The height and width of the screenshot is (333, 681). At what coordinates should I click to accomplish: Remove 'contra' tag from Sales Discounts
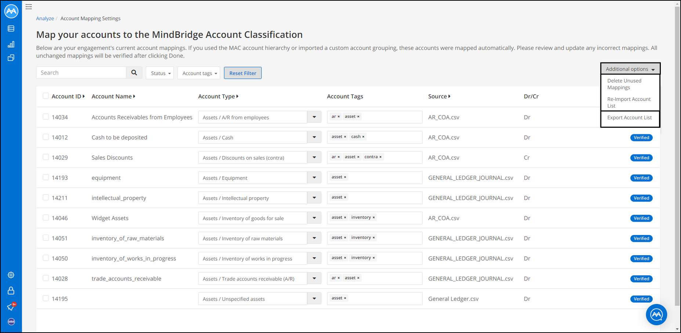click(x=380, y=157)
